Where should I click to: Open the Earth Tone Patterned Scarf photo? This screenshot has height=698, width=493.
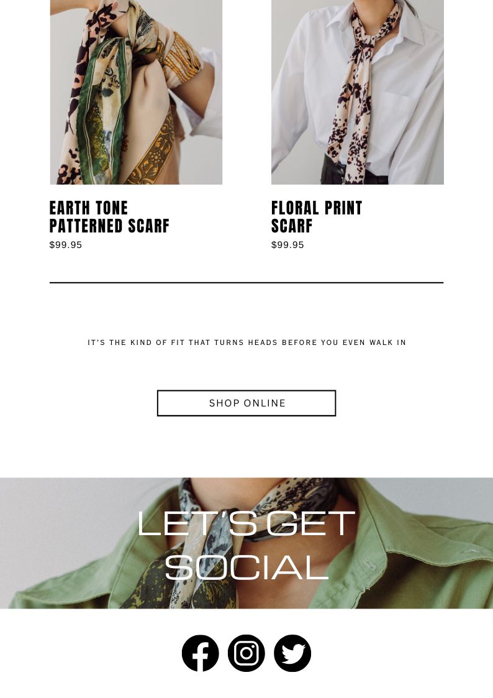[136, 92]
